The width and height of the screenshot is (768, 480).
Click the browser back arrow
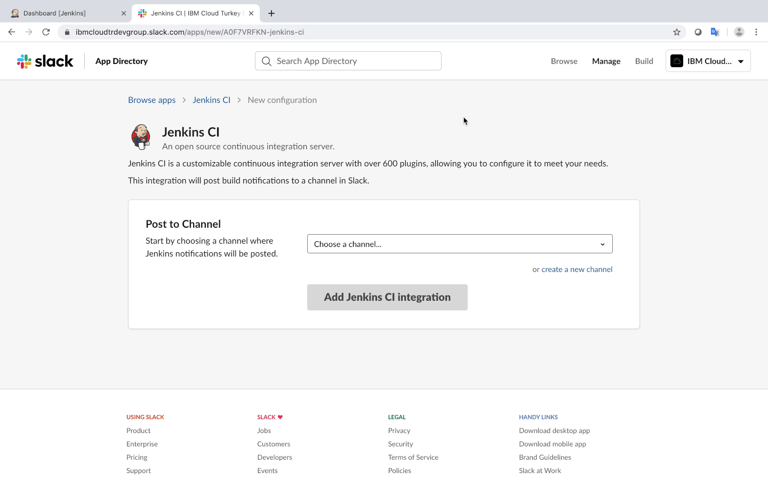coord(12,32)
